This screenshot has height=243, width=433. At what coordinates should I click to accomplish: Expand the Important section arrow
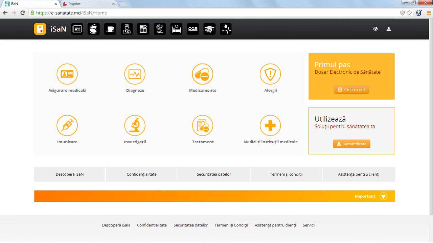383,196
